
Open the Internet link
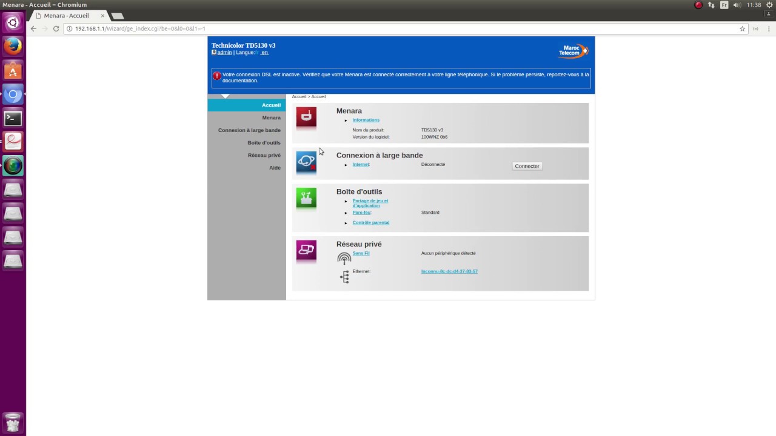tap(361, 165)
